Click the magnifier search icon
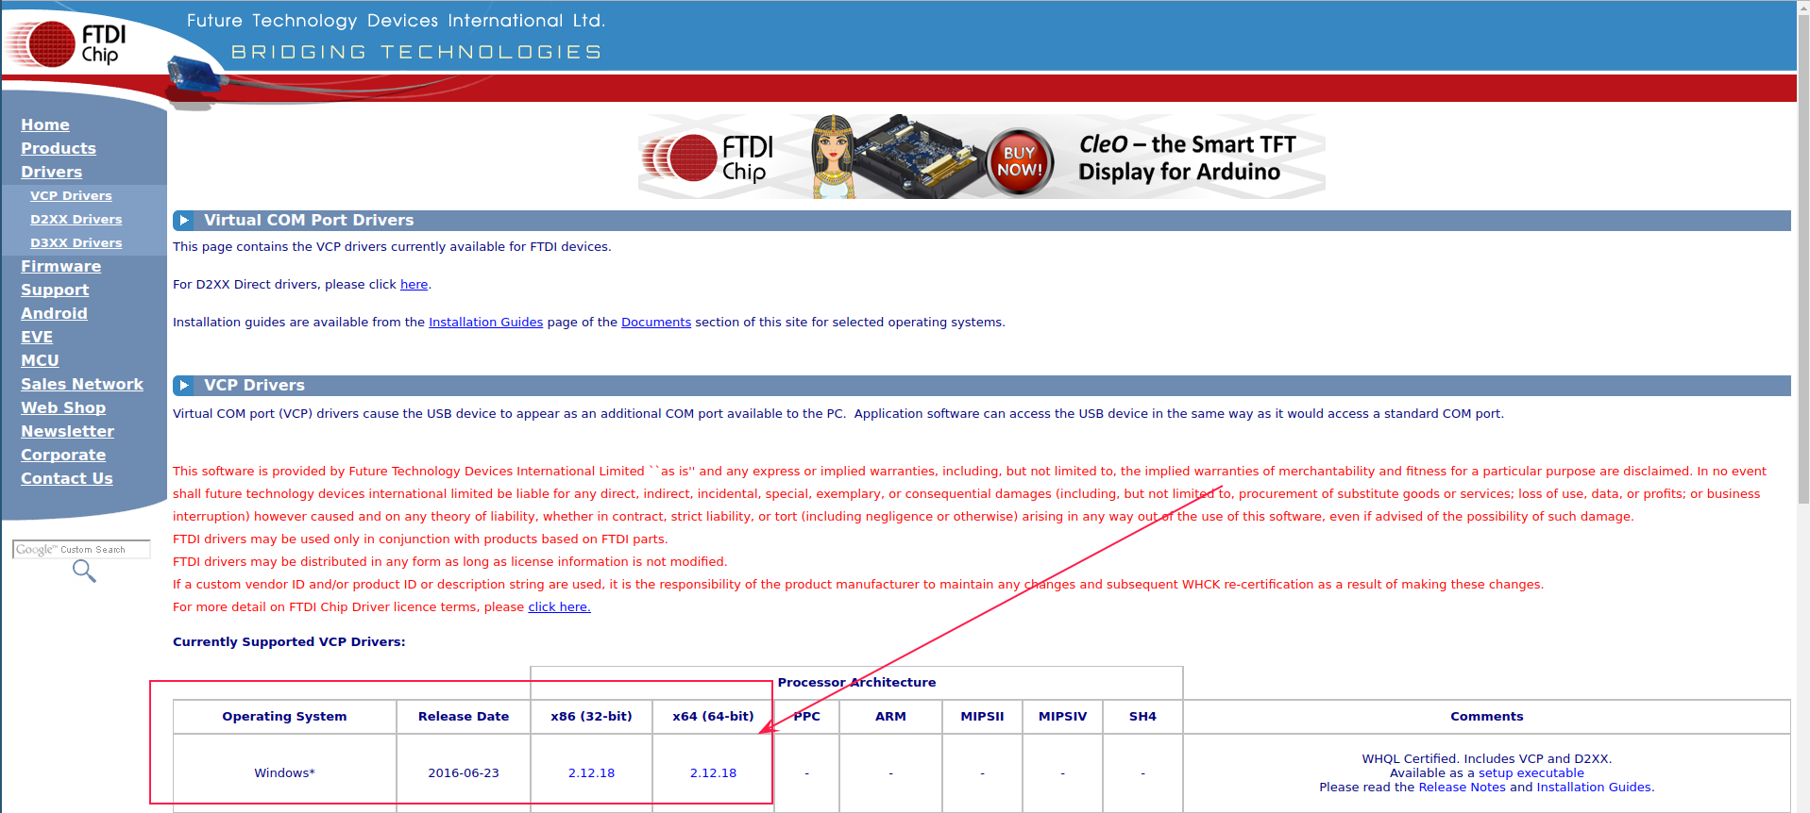The image size is (1810, 813). (84, 571)
